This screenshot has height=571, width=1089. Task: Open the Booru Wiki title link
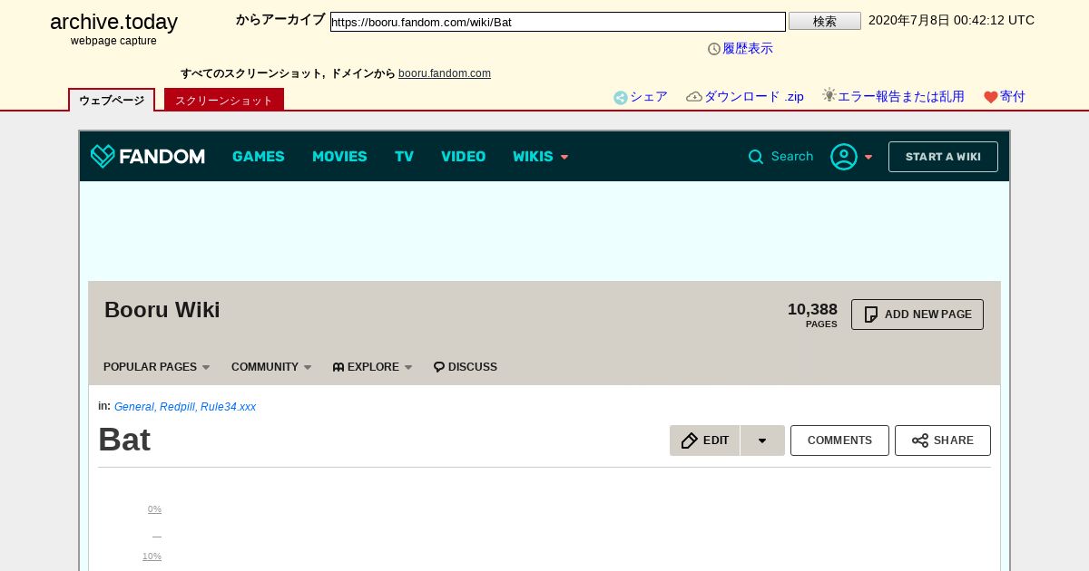162,310
